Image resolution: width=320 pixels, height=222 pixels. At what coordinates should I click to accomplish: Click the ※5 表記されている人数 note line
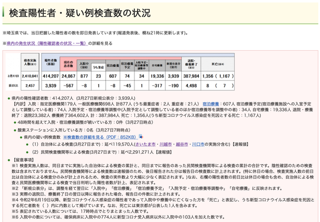[x=80, y=211]
